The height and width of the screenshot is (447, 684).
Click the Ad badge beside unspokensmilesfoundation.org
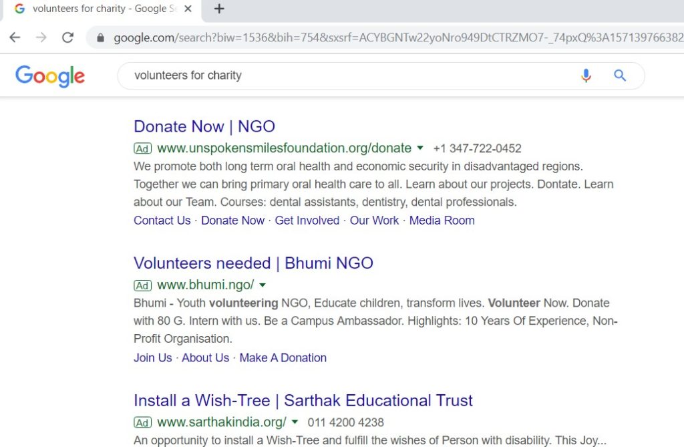(142, 148)
